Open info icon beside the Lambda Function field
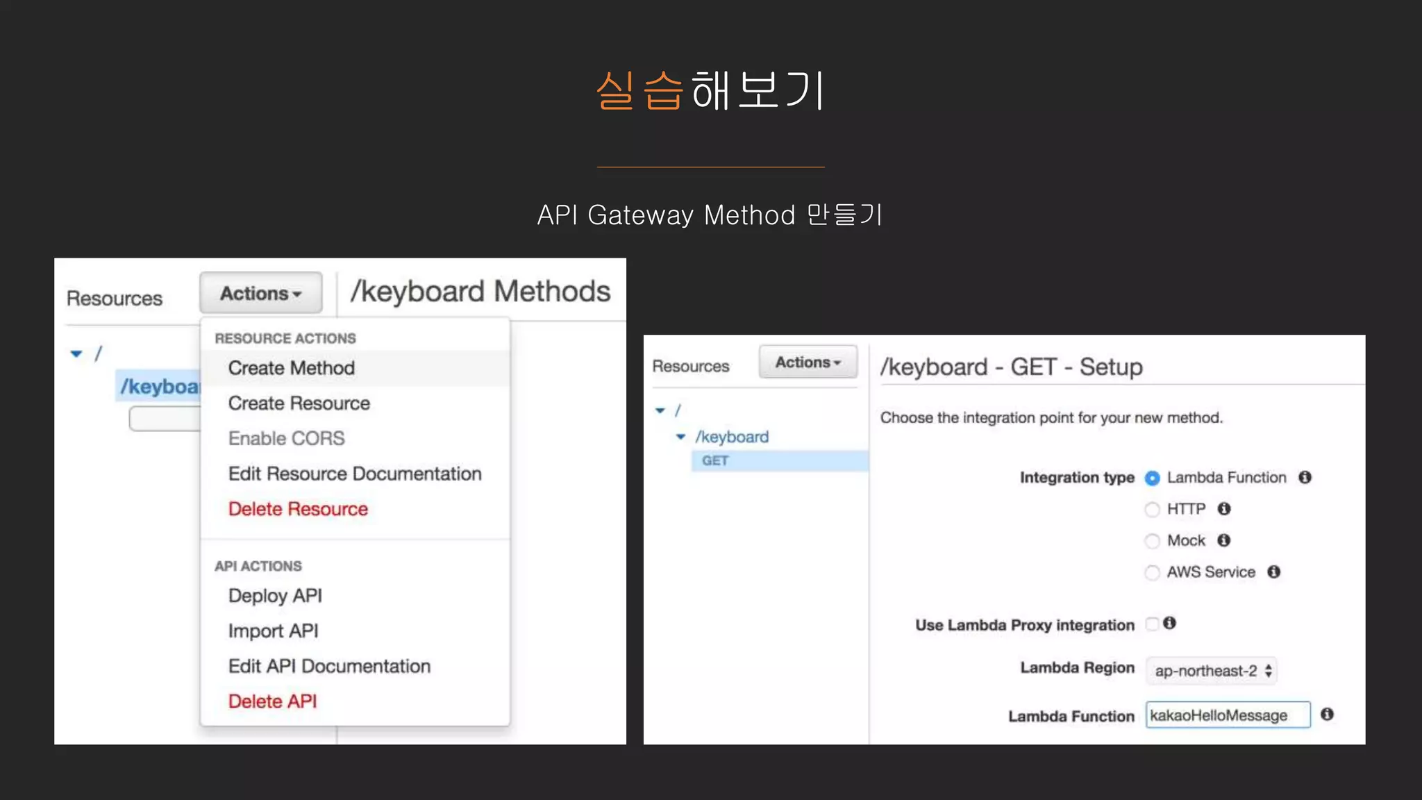1422x800 pixels. click(1328, 714)
